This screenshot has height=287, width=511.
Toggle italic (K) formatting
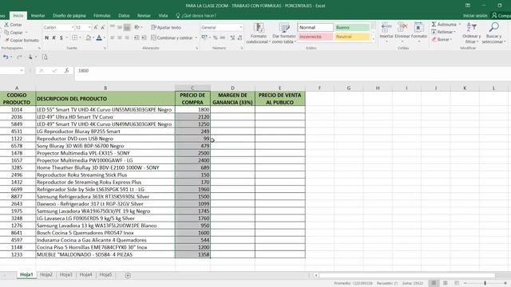53,37
